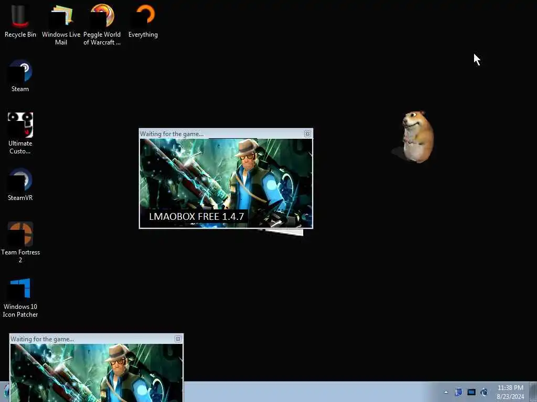Select the Peggle World of Warcraft shortcut

102,25
